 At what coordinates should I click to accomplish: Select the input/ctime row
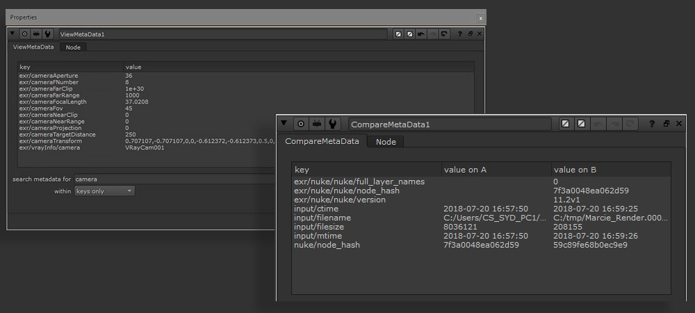pyautogui.click(x=481, y=209)
